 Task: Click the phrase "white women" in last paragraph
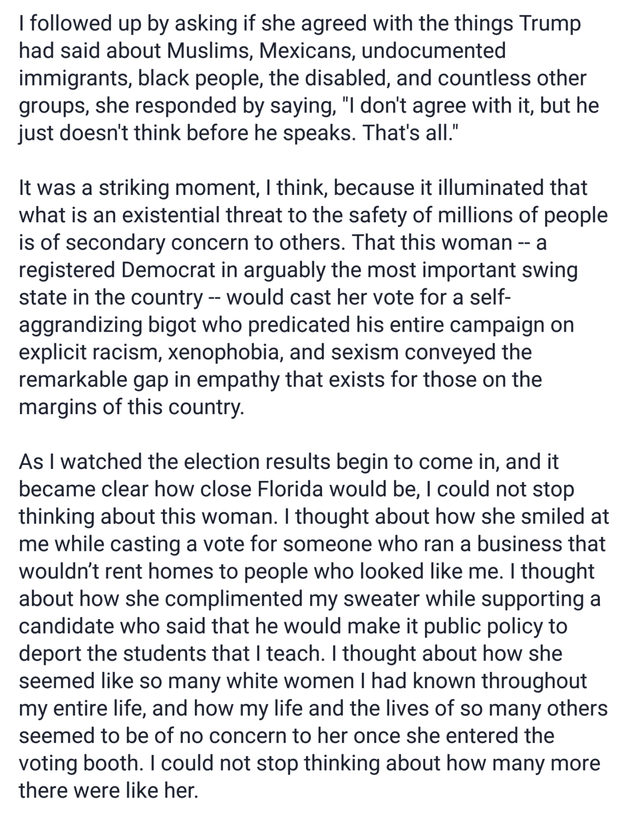[290, 681]
